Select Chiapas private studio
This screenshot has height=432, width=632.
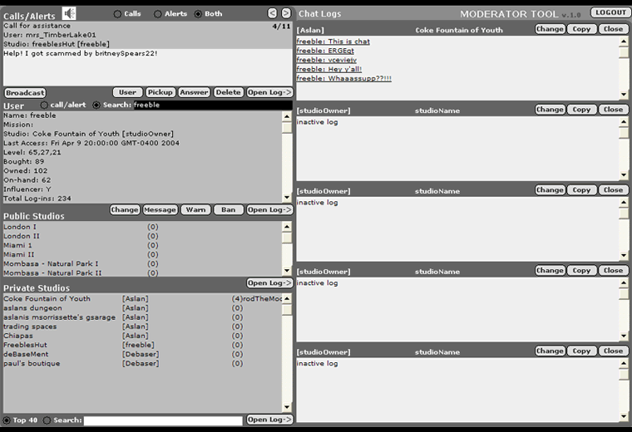[x=142, y=336]
